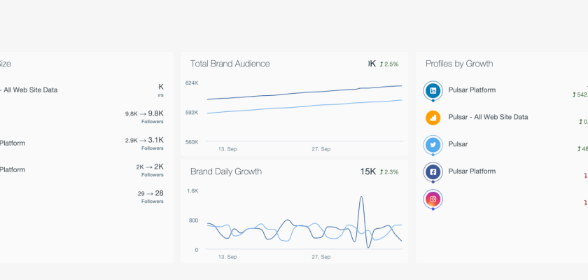
Task: Click the LinkedIn profile icon
Action: (433, 90)
